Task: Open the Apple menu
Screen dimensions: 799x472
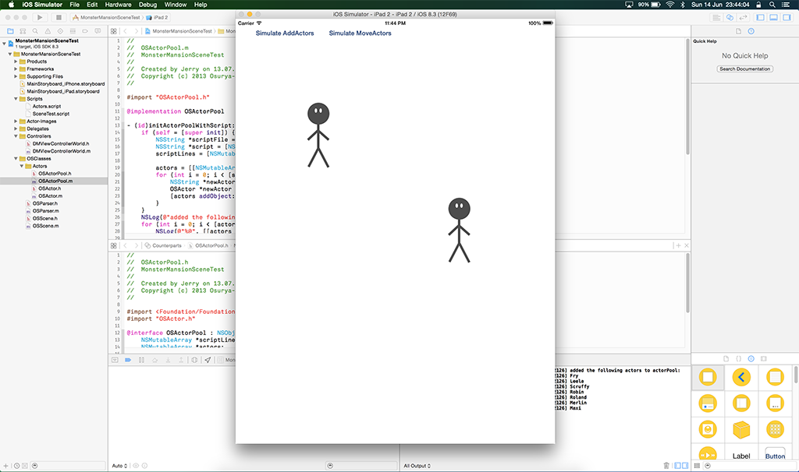Action: pyautogui.click(x=11, y=5)
